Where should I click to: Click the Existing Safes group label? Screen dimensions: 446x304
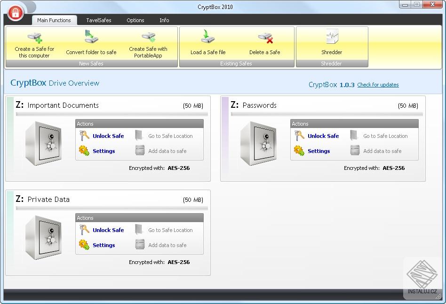236,64
